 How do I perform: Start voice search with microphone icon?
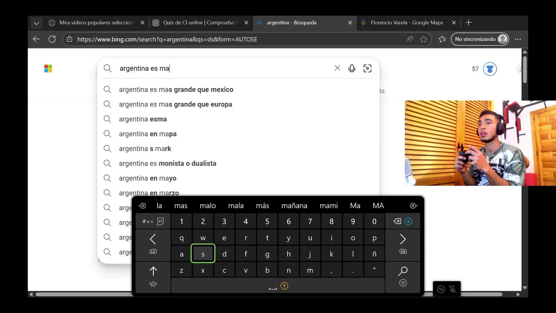[x=352, y=68]
